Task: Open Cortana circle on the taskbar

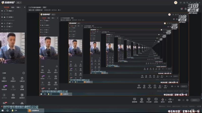Action: 8,110
